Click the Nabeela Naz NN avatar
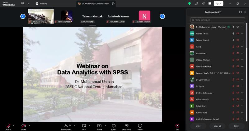 pyautogui.click(x=192, y=33)
